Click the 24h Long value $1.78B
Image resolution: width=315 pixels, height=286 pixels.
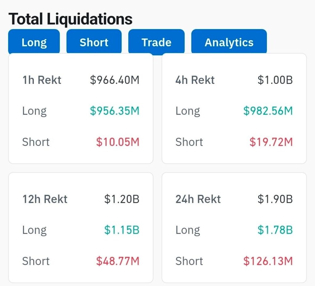(x=275, y=230)
